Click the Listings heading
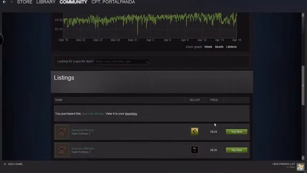The image size is (307, 173). coord(64,78)
